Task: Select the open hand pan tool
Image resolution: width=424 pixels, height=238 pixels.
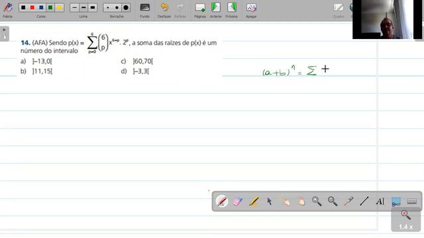Action: (301, 201)
